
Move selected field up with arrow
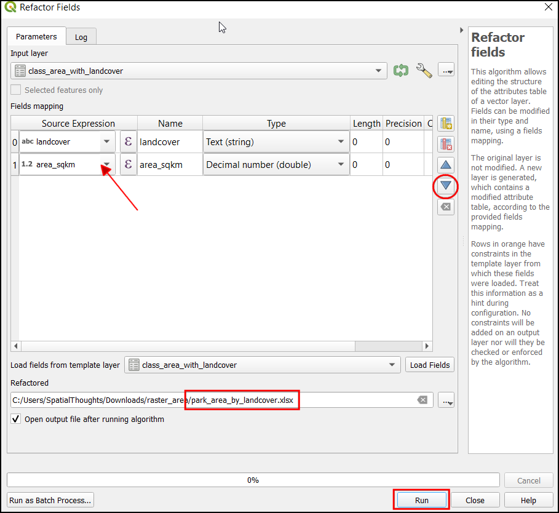(x=446, y=165)
